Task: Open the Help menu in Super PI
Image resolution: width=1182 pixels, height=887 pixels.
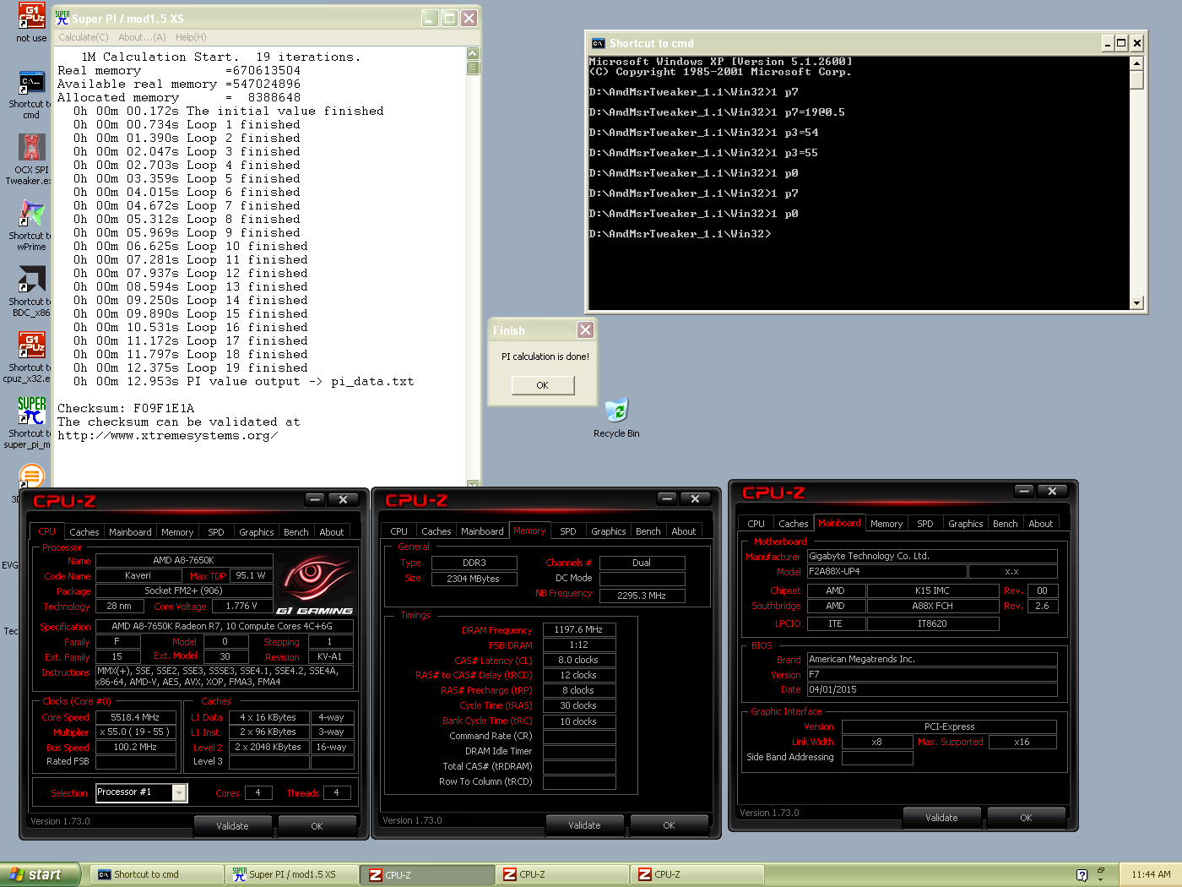Action: pyautogui.click(x=191, y=37)
